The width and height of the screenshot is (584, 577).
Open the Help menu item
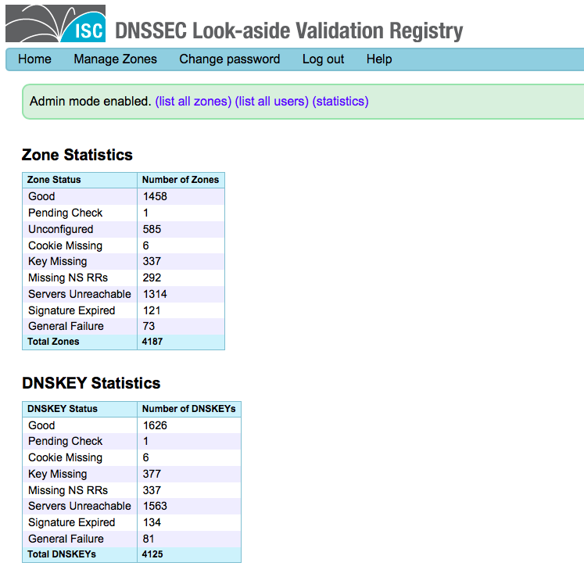click(379, 59)
